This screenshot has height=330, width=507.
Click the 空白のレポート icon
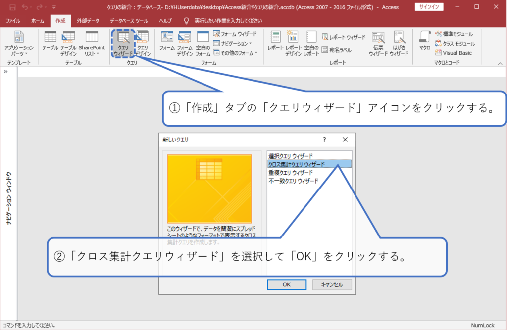[311, 44]
